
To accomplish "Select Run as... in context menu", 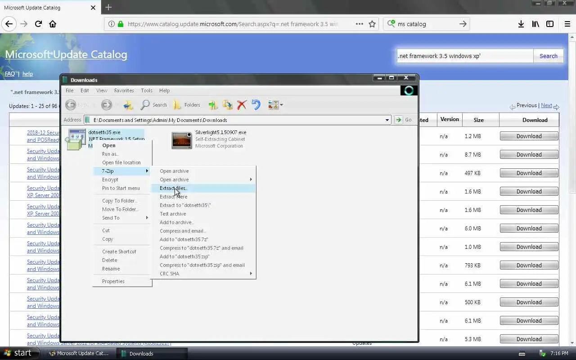I will (x=122, y=154).
